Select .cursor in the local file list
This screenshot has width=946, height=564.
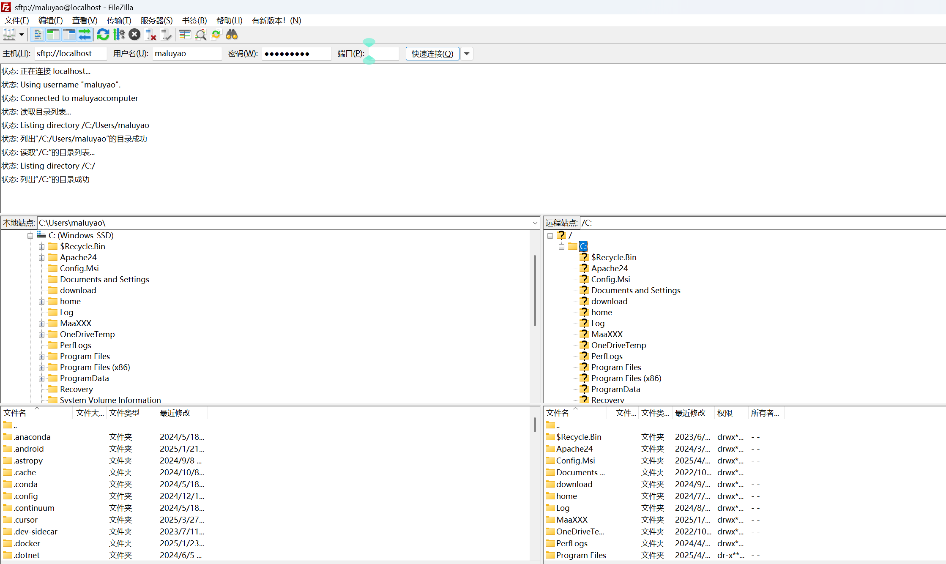(25, 520)
